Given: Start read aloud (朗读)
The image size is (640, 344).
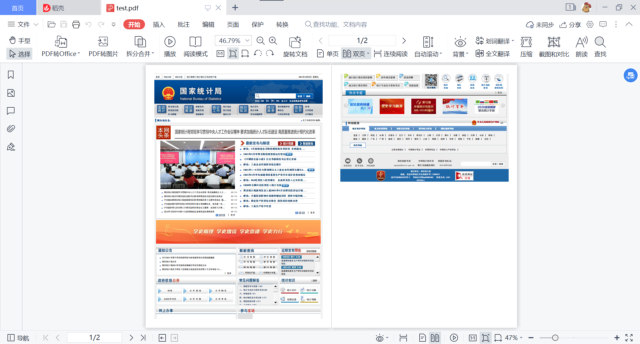Looking at the screenshot, I should (582, 47).
